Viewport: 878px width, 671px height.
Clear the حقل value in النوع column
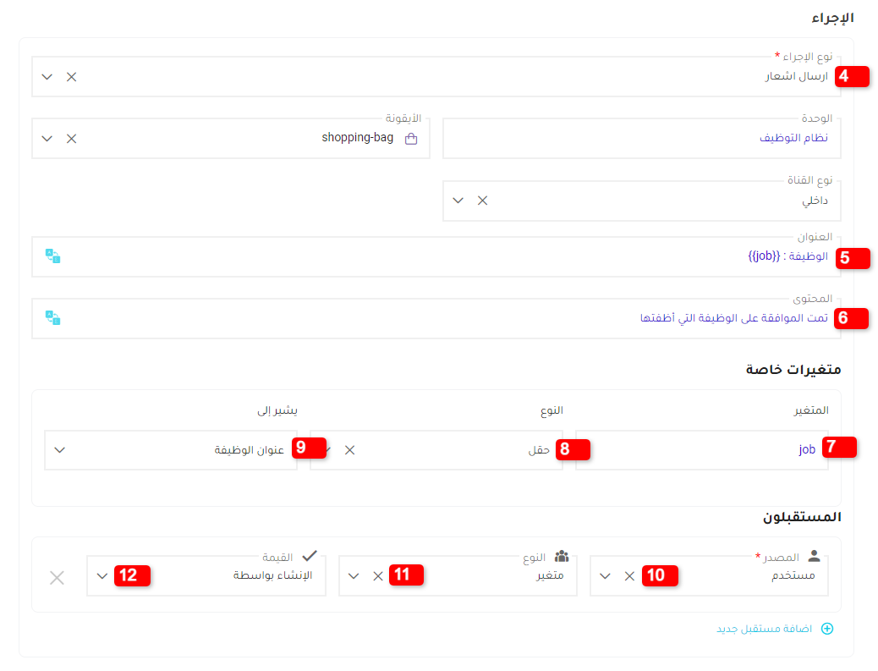(x=349, y=450)
